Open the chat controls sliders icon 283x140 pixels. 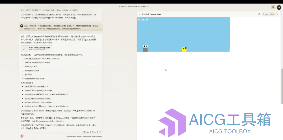point(273,7)
